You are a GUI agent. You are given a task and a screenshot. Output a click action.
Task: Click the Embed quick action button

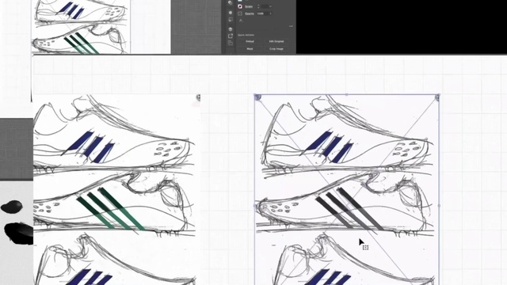tap(250, 41)
